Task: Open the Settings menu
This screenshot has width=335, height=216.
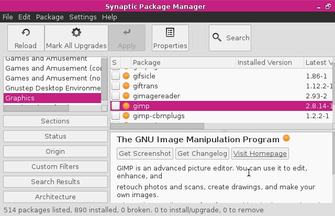Action: pyautogui.click(x=83, y=17)
